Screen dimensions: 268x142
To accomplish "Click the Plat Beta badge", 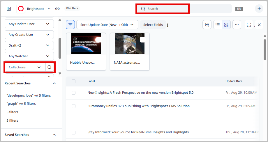I will (x=72, y=8).
